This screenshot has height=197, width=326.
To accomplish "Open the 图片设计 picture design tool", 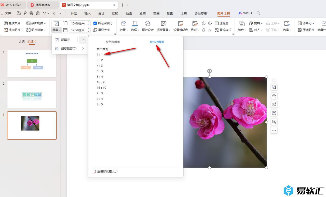I will (x=148, y=26).
